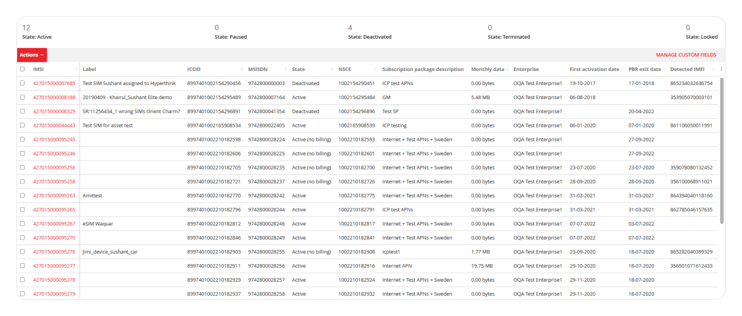Check the box for IMSI 427015000007685
This screenshot has height=316, width=742.
pyautogui.click(x=22, y=84)
